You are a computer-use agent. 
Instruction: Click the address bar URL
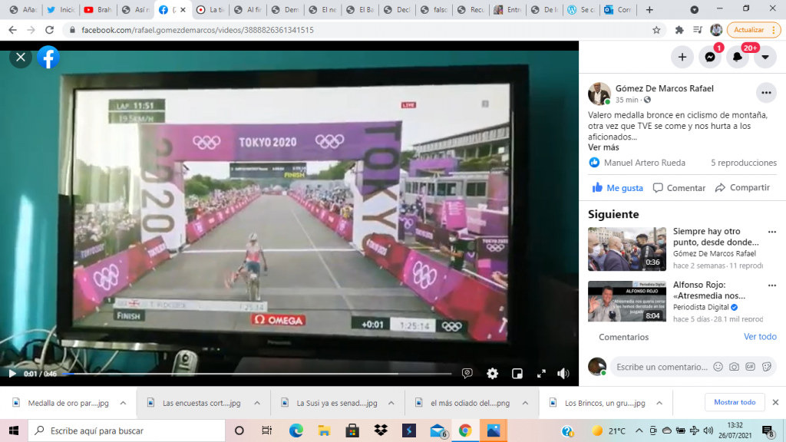197,30
